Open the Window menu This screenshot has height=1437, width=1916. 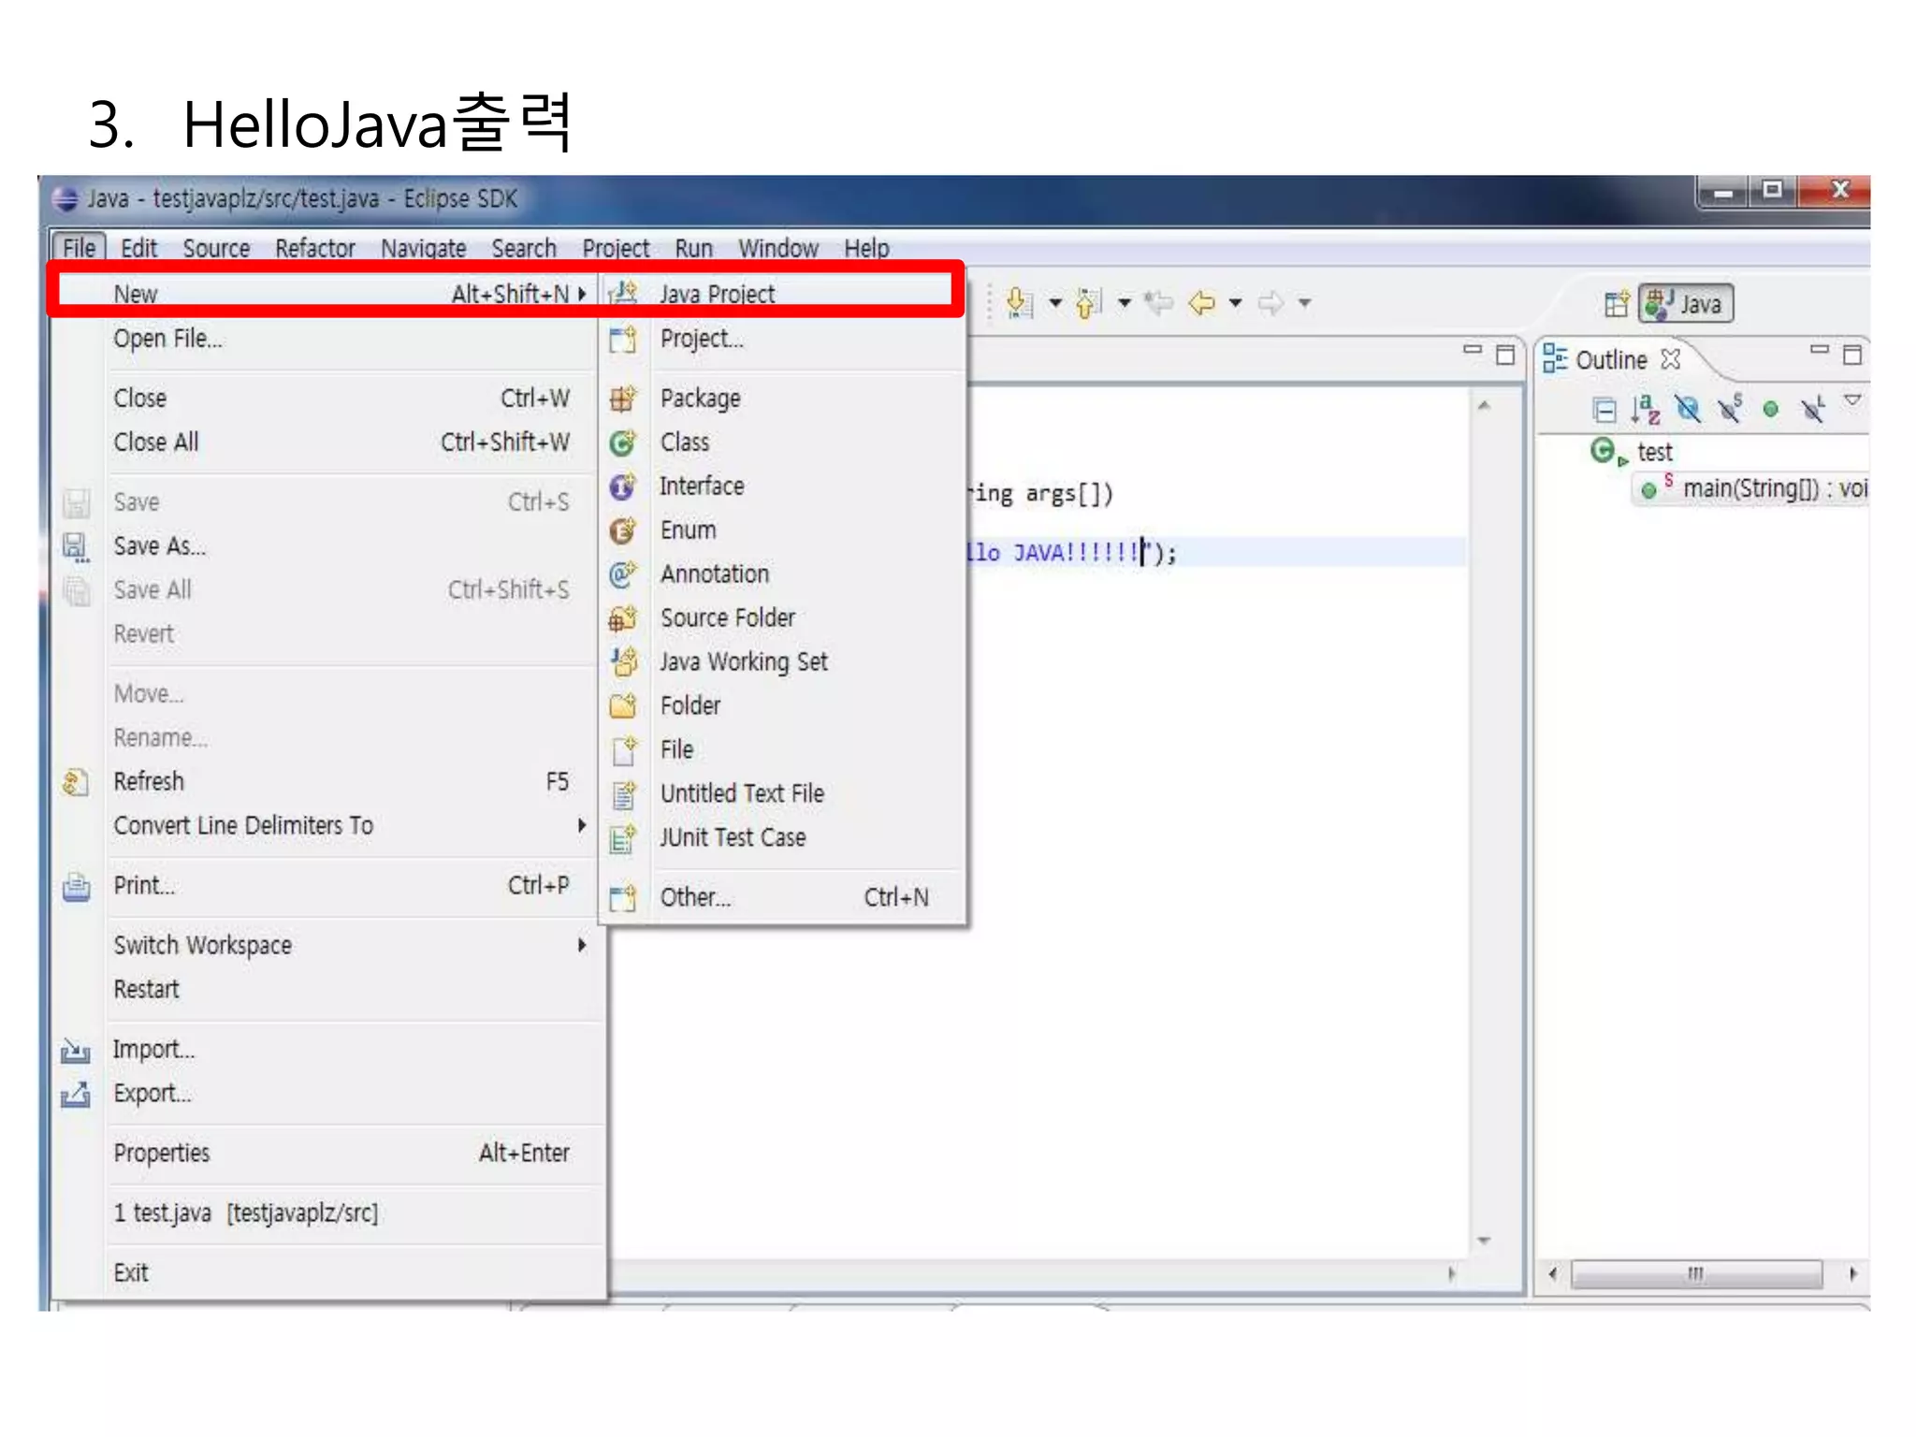click(778, 248)
